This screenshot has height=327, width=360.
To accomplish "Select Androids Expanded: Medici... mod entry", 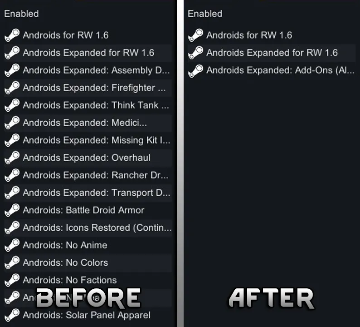I will coord(85,123).
